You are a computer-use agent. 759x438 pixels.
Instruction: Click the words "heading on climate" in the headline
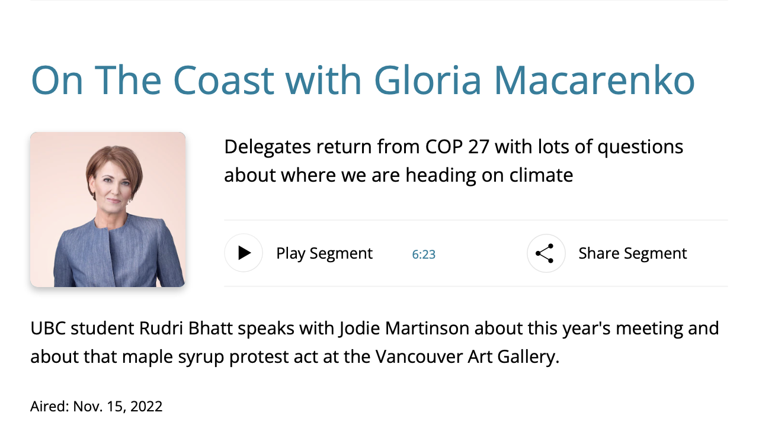pos(489,175)
